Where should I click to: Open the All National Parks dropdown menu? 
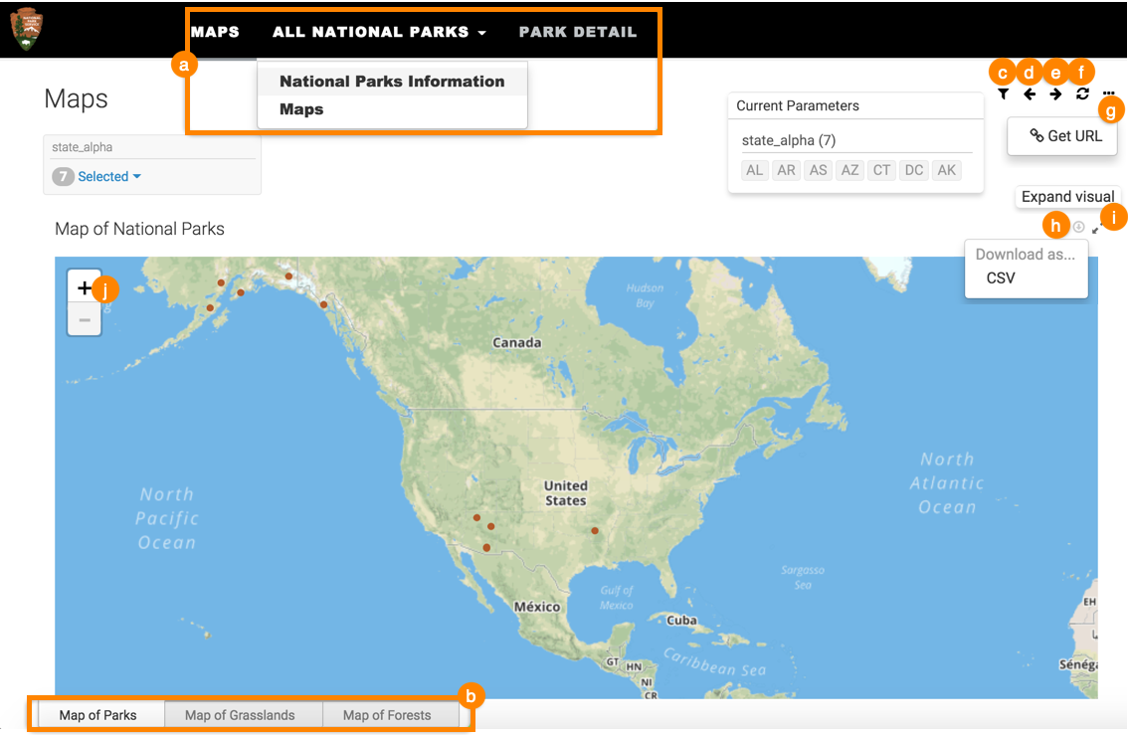(x=379, y=32)
